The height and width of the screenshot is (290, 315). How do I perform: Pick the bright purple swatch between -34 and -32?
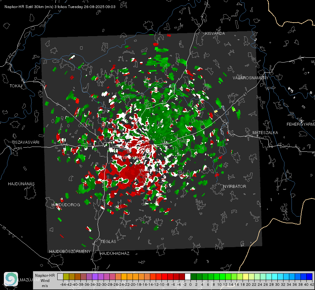coord(95,276)
